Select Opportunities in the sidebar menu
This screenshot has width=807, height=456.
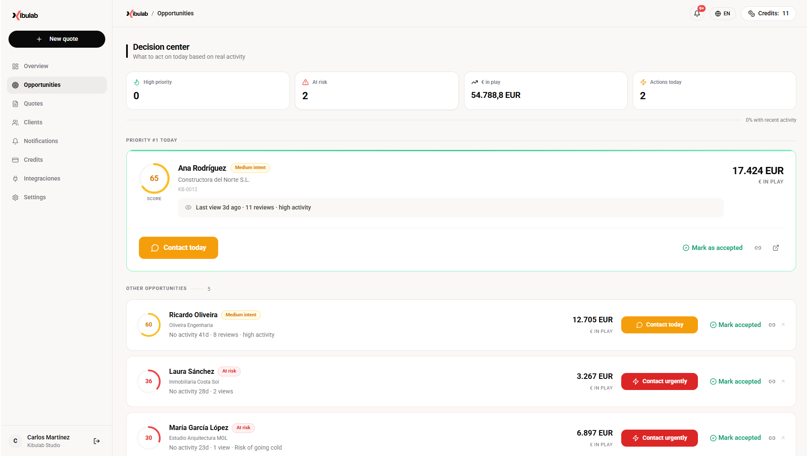pos(42,85)
